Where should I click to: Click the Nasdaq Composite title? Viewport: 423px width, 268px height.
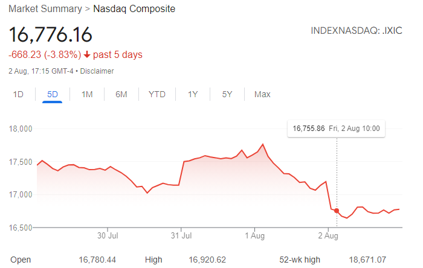coord(134,9)
